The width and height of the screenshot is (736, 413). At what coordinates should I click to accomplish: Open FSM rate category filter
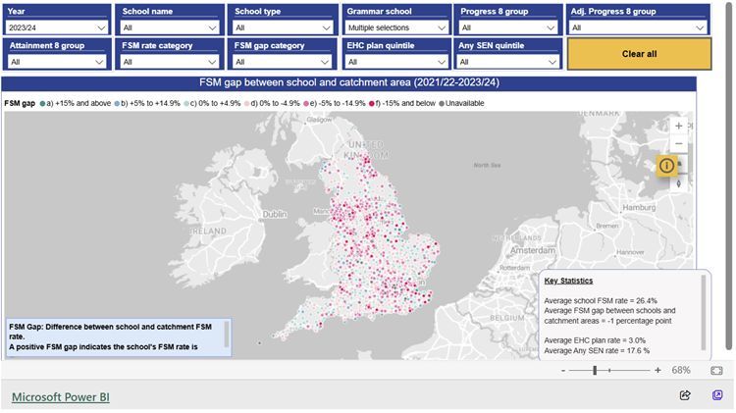(x=170, y=62)
